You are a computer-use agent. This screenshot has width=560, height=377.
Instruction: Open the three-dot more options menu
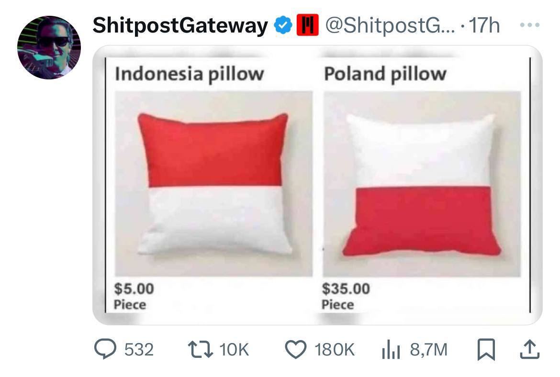click(530, 25)
